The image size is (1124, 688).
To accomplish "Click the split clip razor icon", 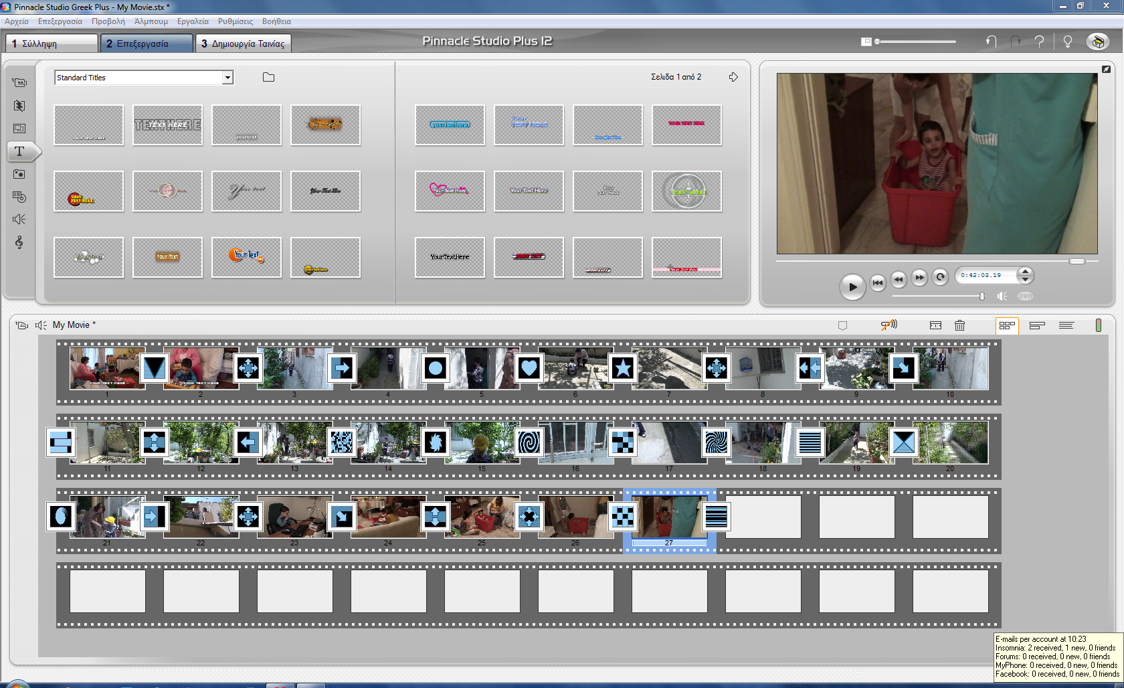I will pyautogui.click(x=935, y=325).
